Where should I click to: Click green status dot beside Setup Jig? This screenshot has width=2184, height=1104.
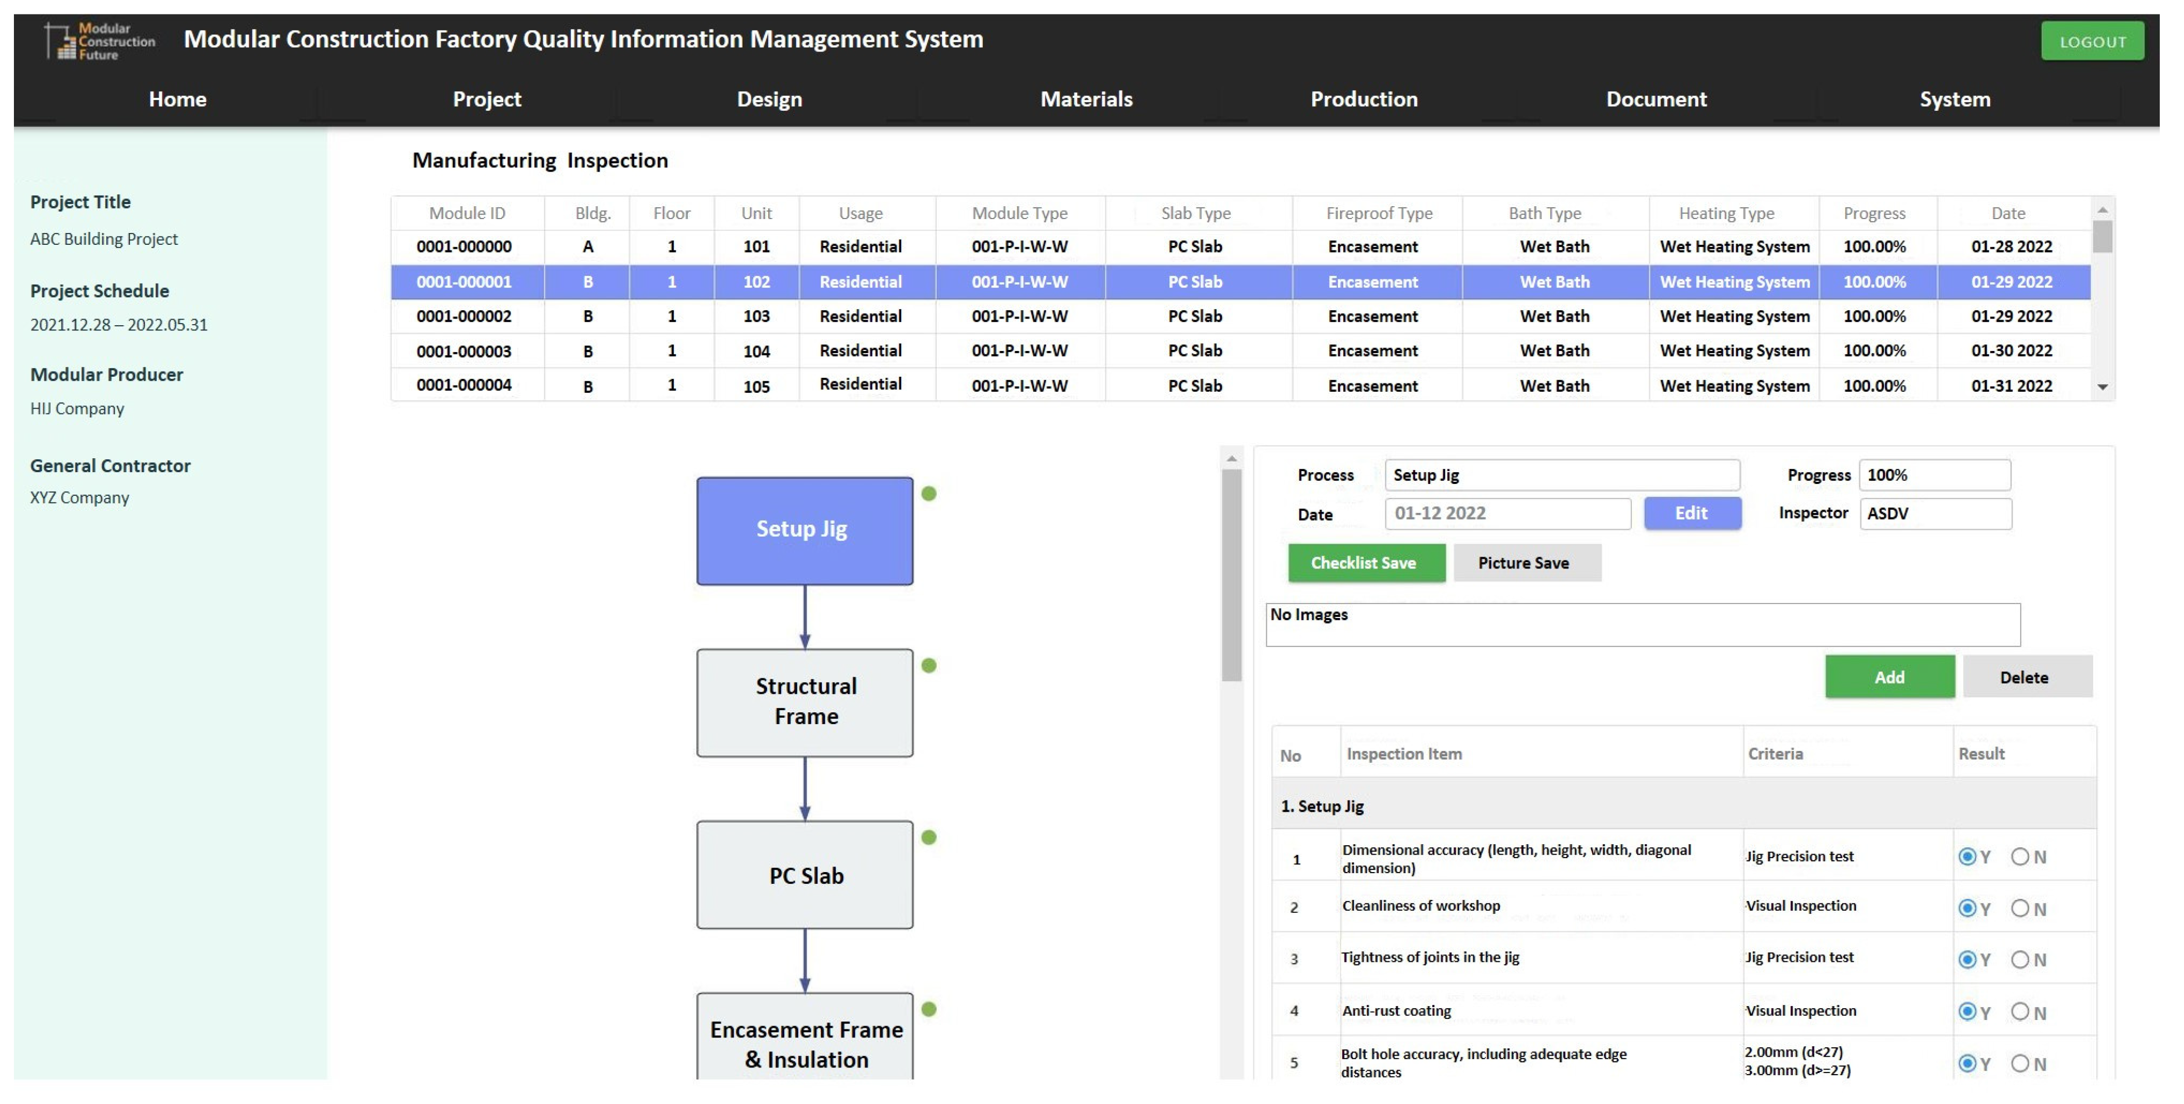tap(929, 493)
